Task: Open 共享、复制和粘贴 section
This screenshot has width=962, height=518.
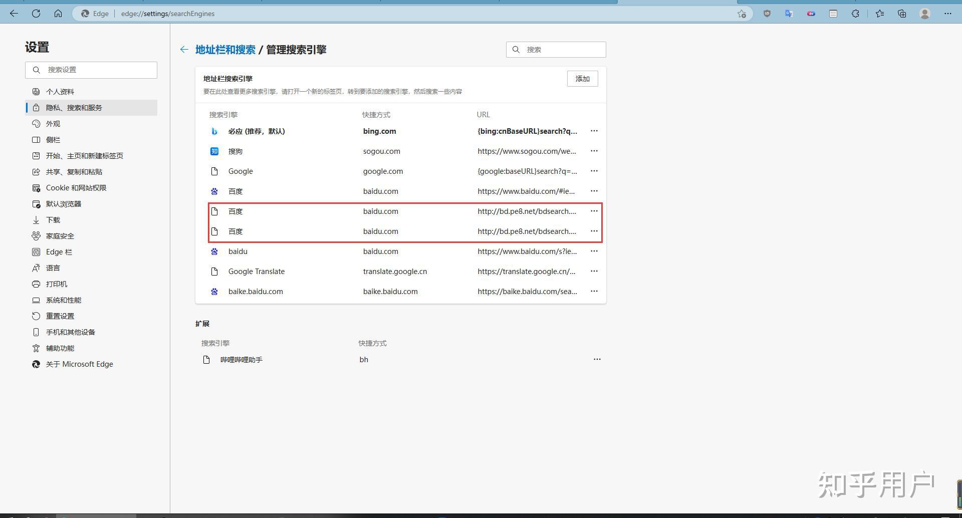Action: (x=91, y=172)
